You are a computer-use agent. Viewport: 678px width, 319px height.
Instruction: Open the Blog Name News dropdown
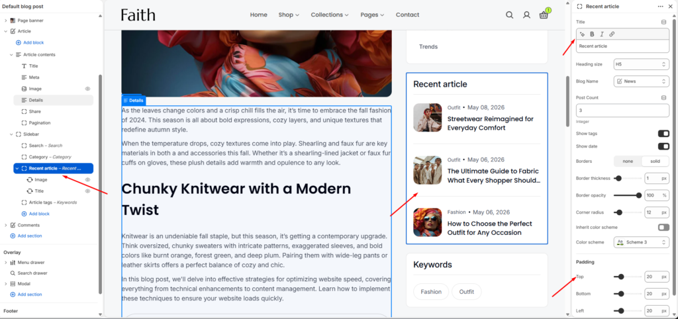tap(641, 81)
